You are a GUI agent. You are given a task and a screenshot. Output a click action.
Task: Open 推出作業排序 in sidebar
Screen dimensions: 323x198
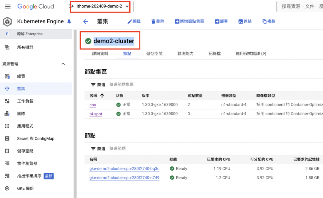click(29, 176)
